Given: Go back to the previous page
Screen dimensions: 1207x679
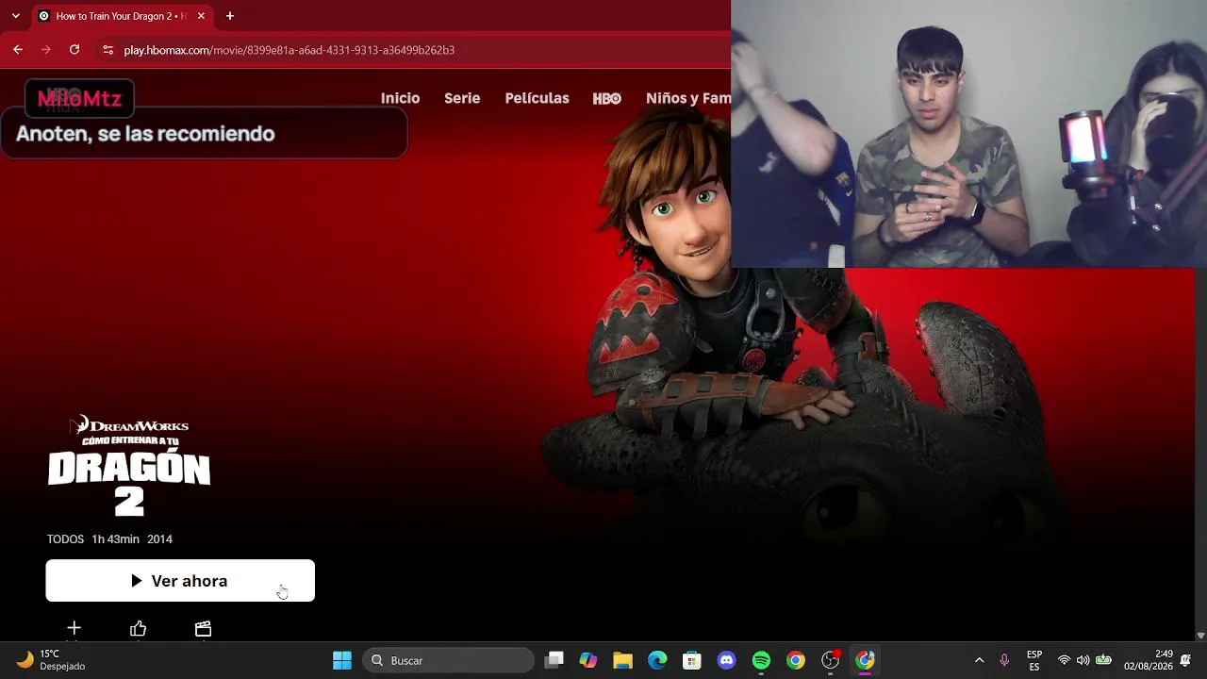Looking at the screenshot, I should (x=18, y=50).
